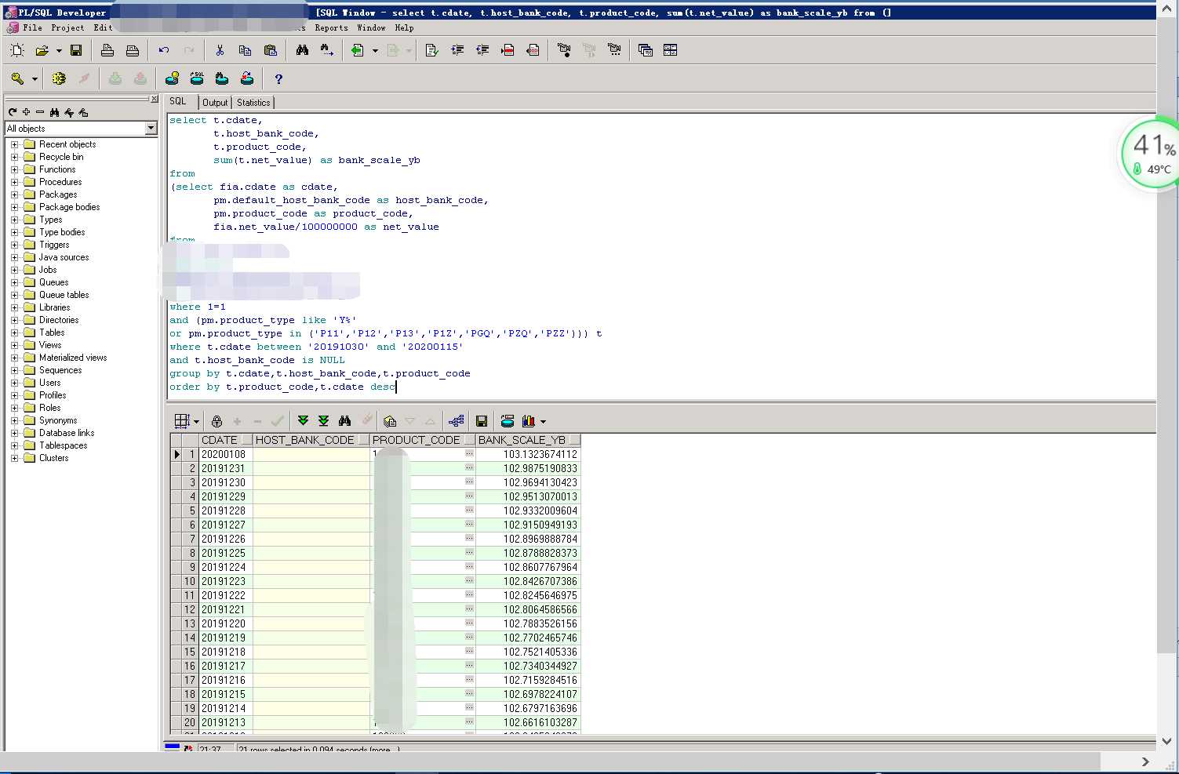Open the Project menu

[x=67, y=27]
